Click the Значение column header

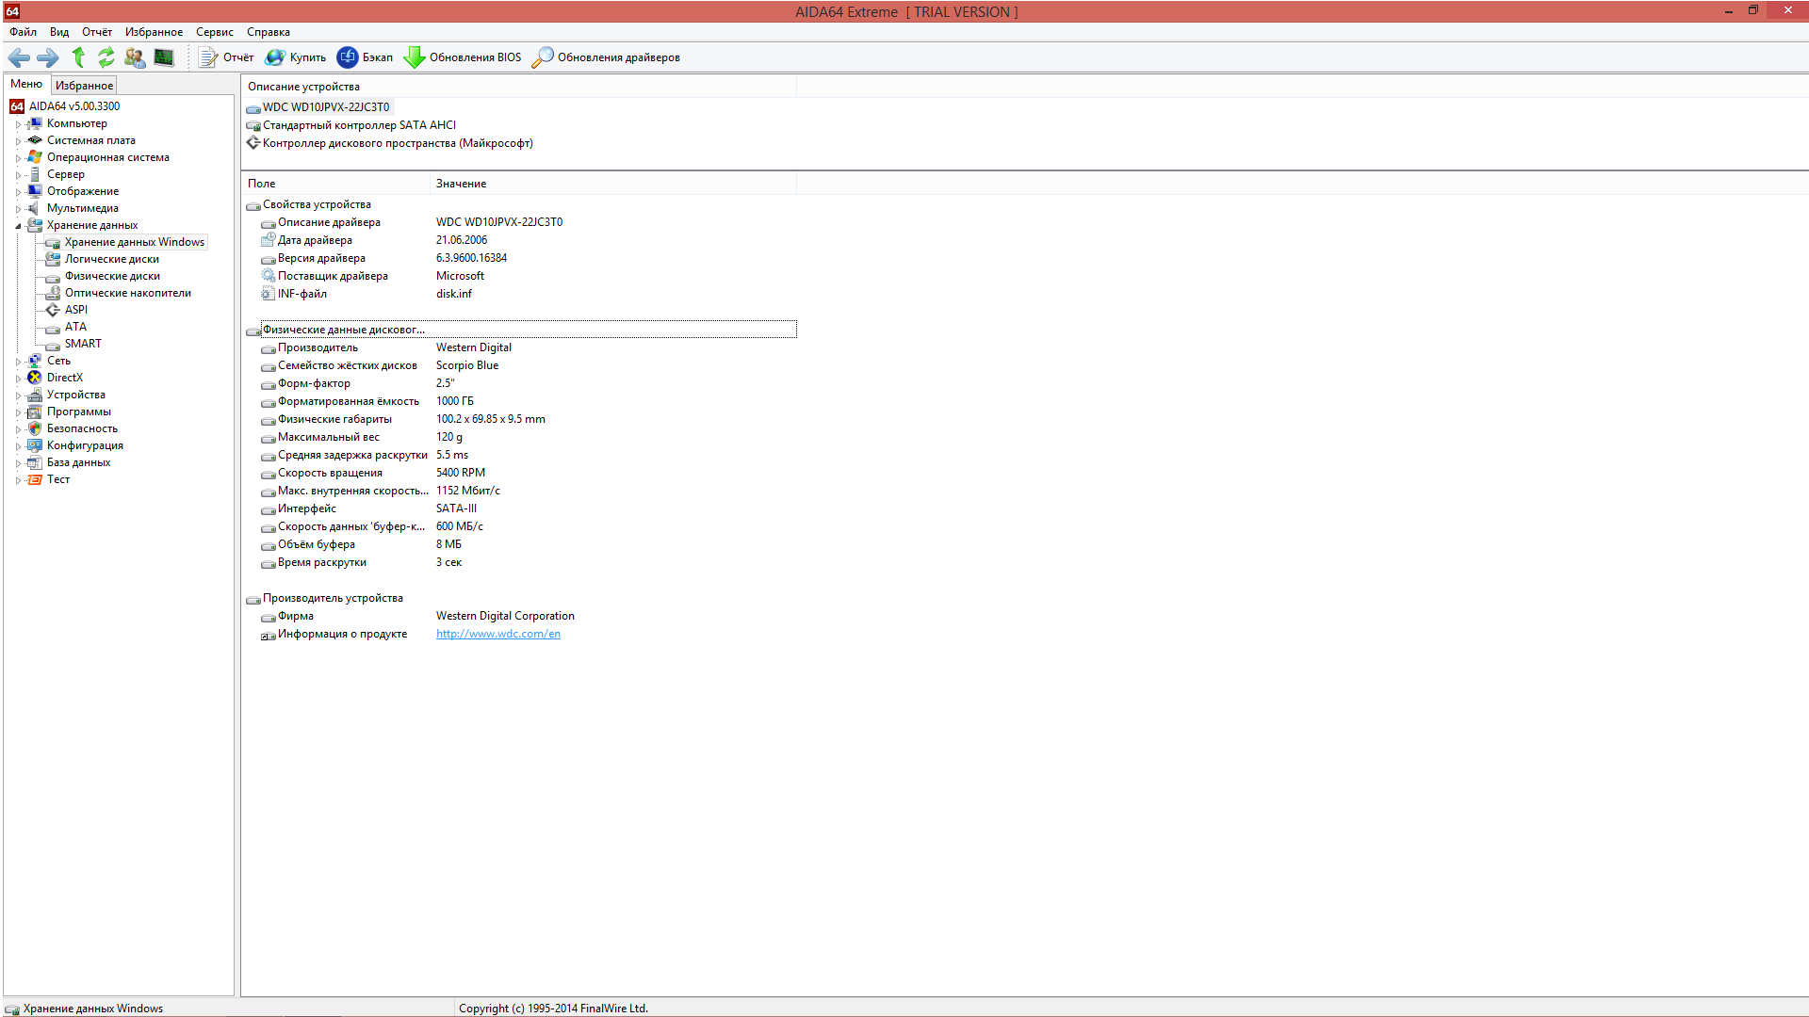point(461,184)
